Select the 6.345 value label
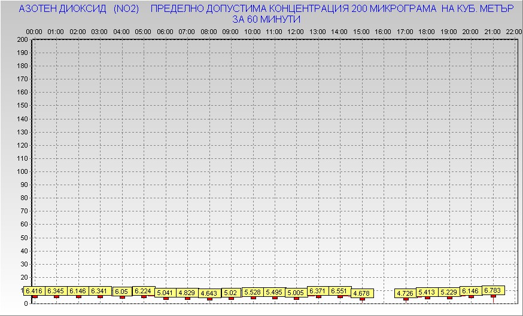Screen dimensions: 523x316 coord(56,291)
